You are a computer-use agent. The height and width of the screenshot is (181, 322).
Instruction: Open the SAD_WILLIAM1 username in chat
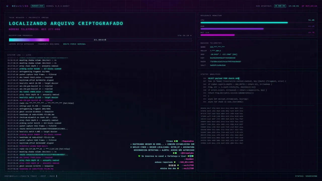coord(187,162)
